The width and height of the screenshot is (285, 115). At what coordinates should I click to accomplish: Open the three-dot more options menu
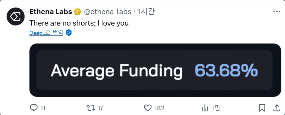277,11
